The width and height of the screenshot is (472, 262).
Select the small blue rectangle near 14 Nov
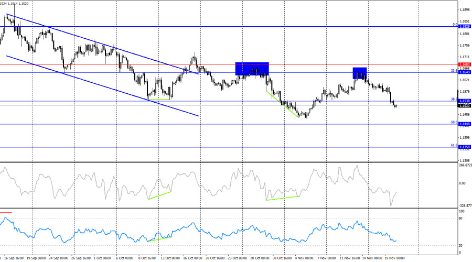(360, 73)
